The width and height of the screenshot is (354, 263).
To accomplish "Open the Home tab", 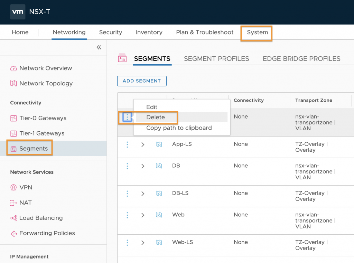I will pos(20,32).
